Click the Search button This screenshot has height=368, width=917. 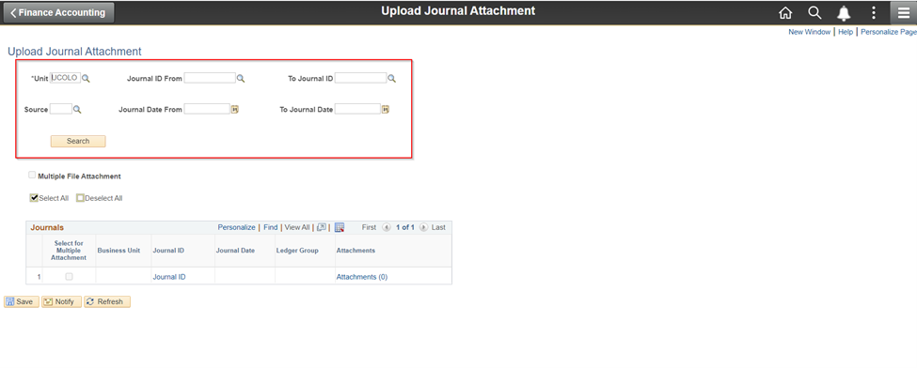[x=78, y=141]
